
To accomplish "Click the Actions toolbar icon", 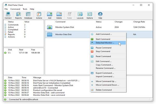I will point(39,15).
